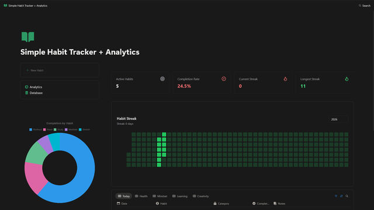Click the Active Habits gray circle icon

click(162, 79)
